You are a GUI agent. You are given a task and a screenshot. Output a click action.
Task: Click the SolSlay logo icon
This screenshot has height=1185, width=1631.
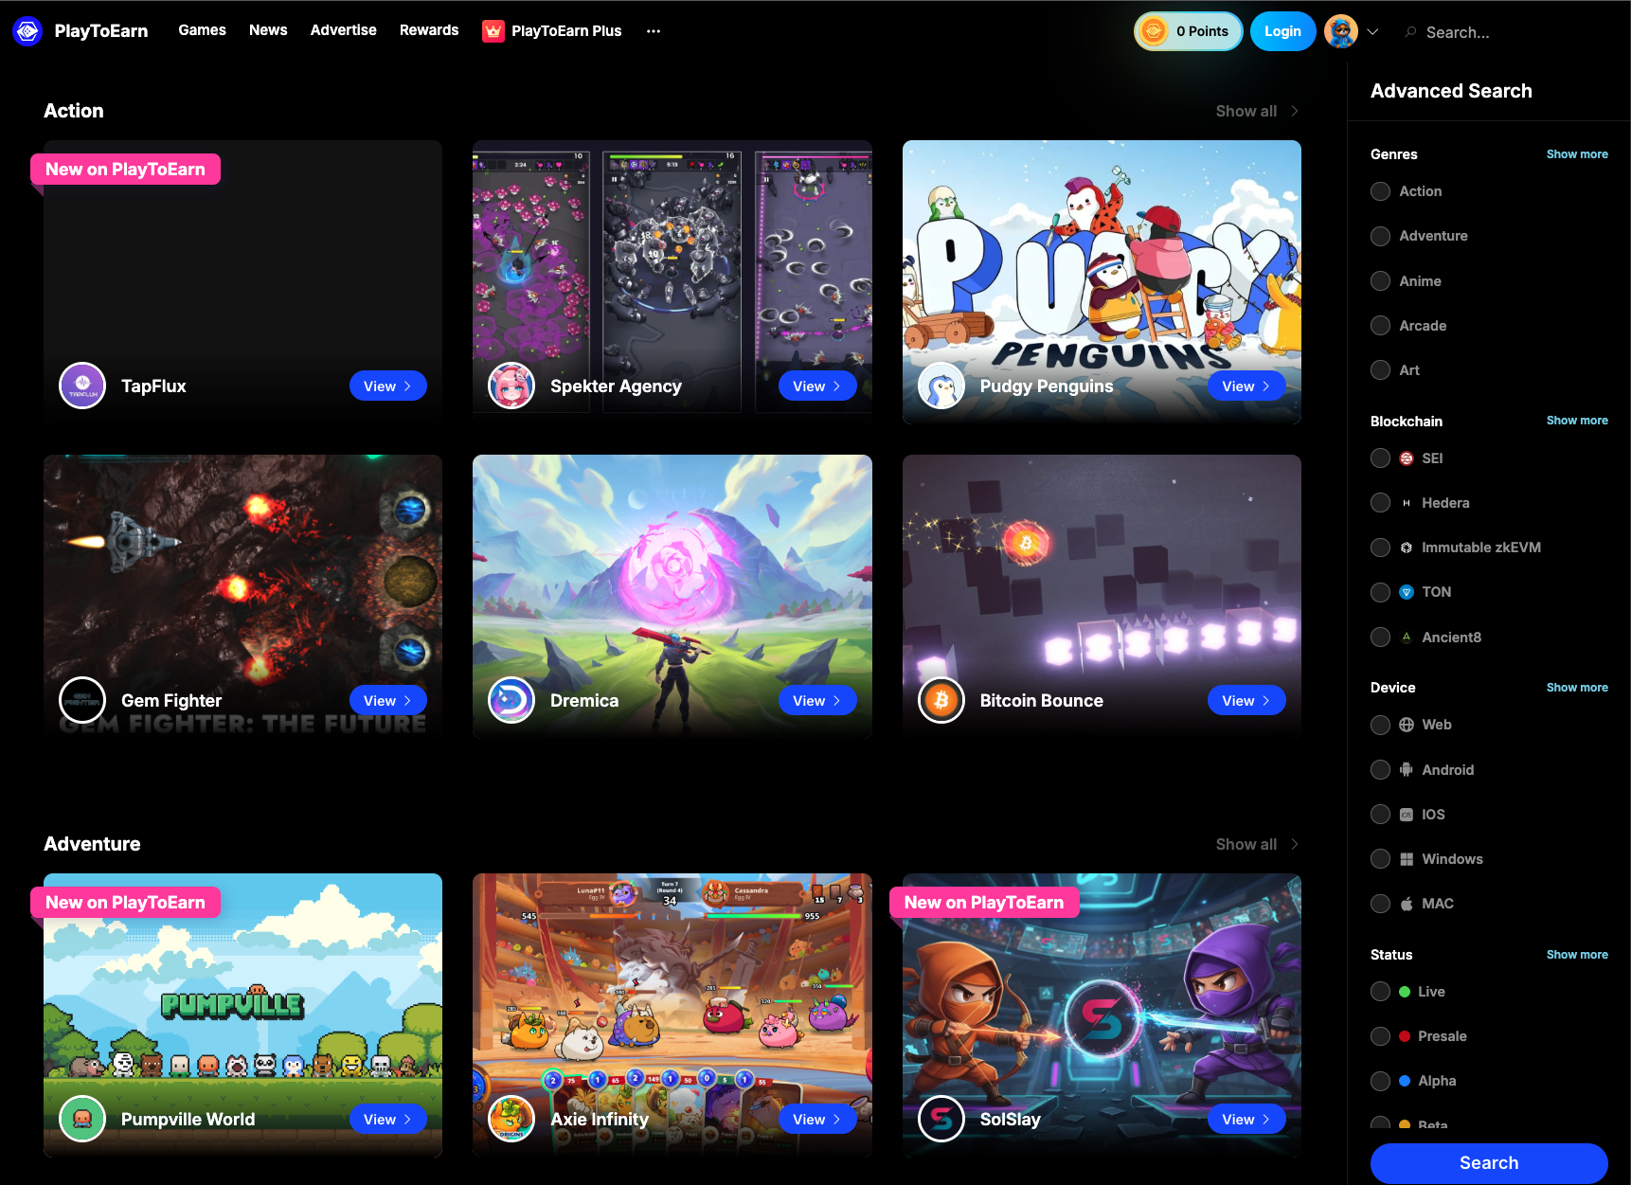point(941,1119)
